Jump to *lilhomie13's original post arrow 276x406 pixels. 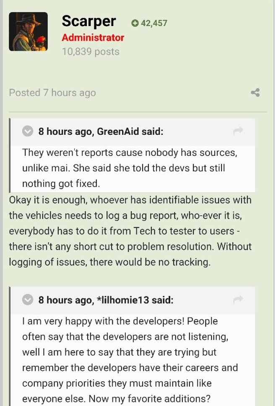click(x=238, y=299)
